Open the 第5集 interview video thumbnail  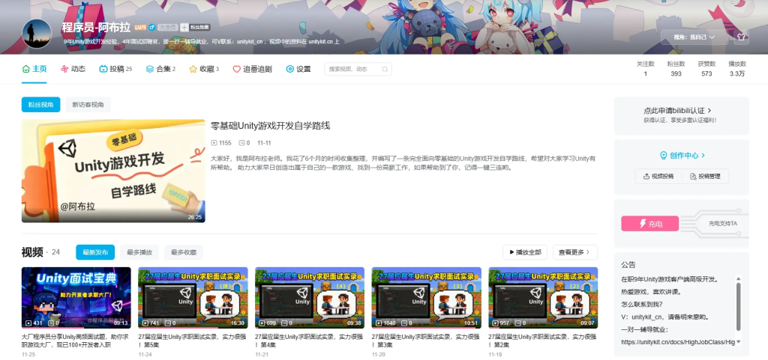tap(193, 297)
